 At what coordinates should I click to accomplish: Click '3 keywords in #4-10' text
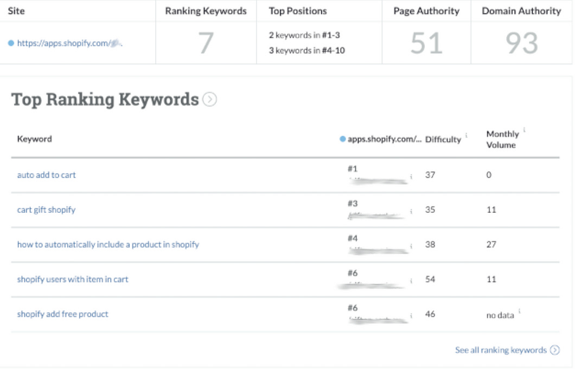point(307,50)
